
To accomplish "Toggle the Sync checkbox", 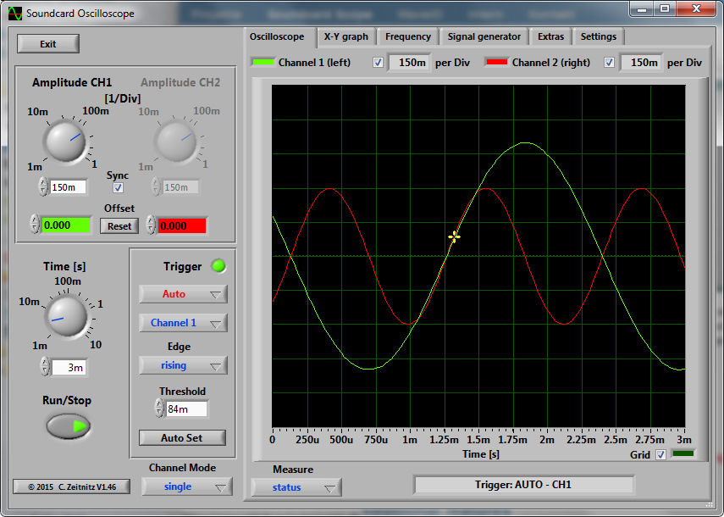I will (x=118, y=187).
